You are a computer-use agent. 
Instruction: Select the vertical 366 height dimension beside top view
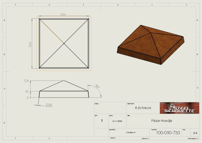[30, 45]
